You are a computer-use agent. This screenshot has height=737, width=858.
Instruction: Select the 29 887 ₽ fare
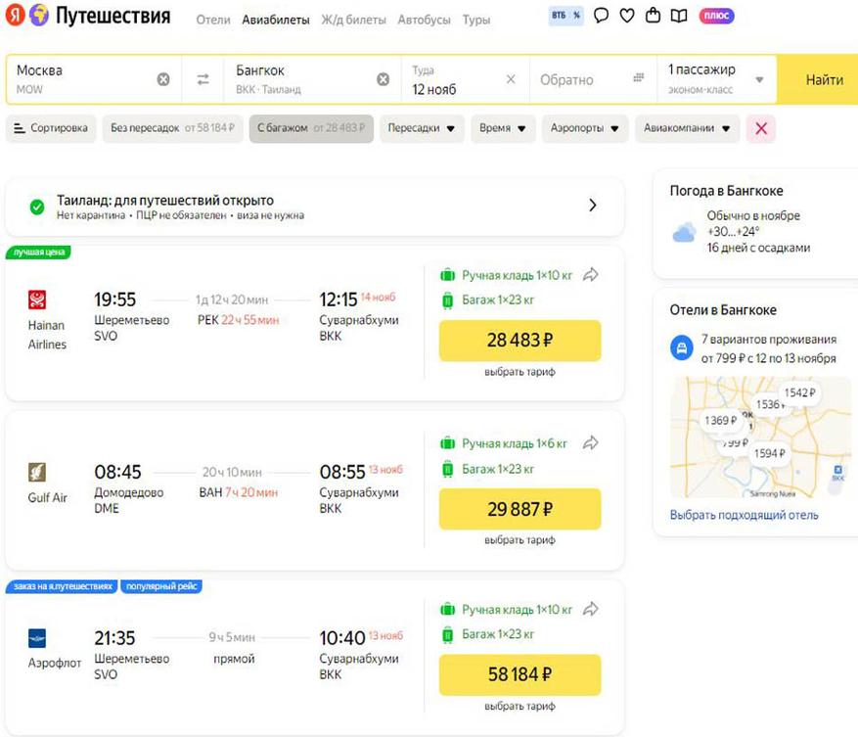[x=519, y=509]
